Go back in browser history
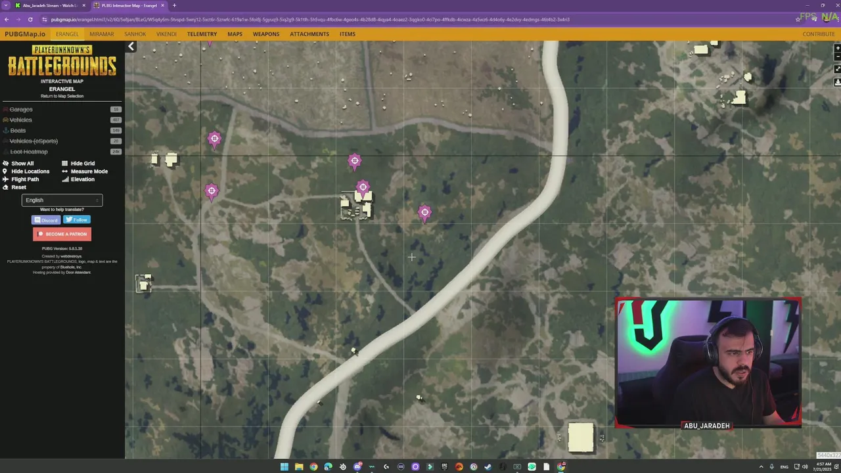841x473 pixels. point(7,19)
